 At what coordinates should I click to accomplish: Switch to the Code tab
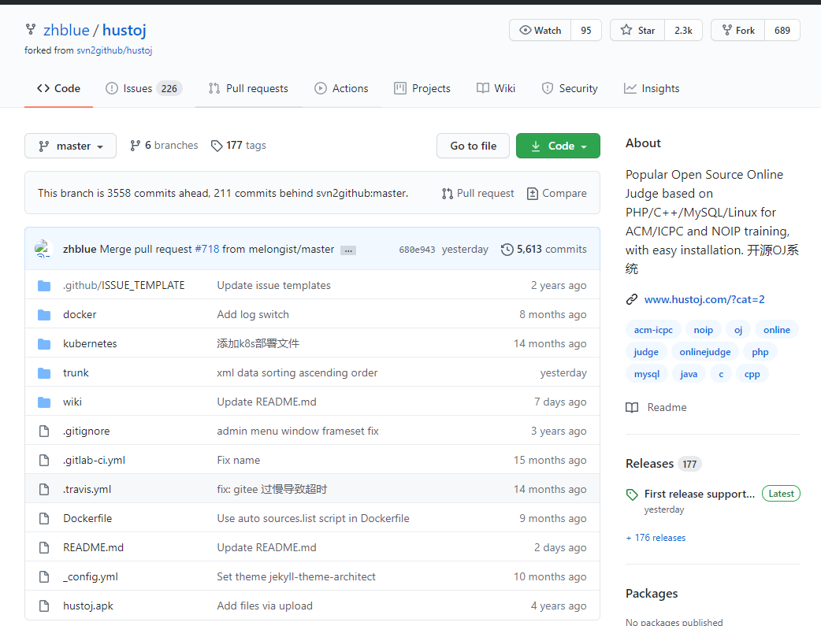[58, 88]
